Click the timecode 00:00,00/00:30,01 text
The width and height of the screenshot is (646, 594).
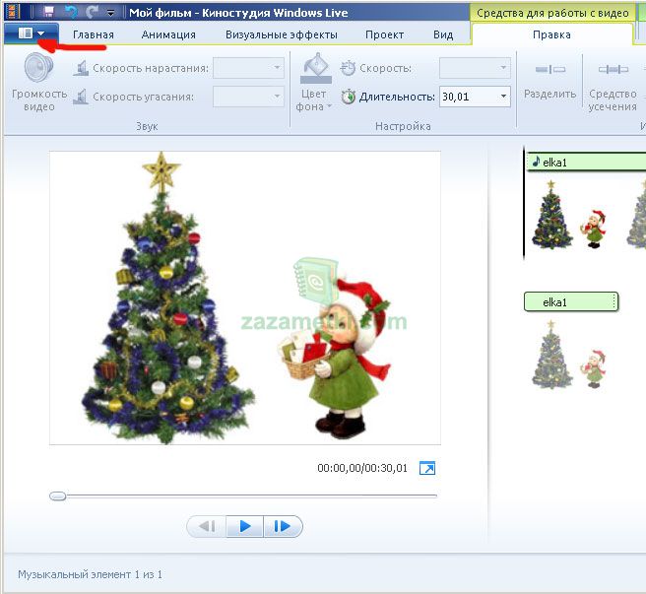coord(362,468)
